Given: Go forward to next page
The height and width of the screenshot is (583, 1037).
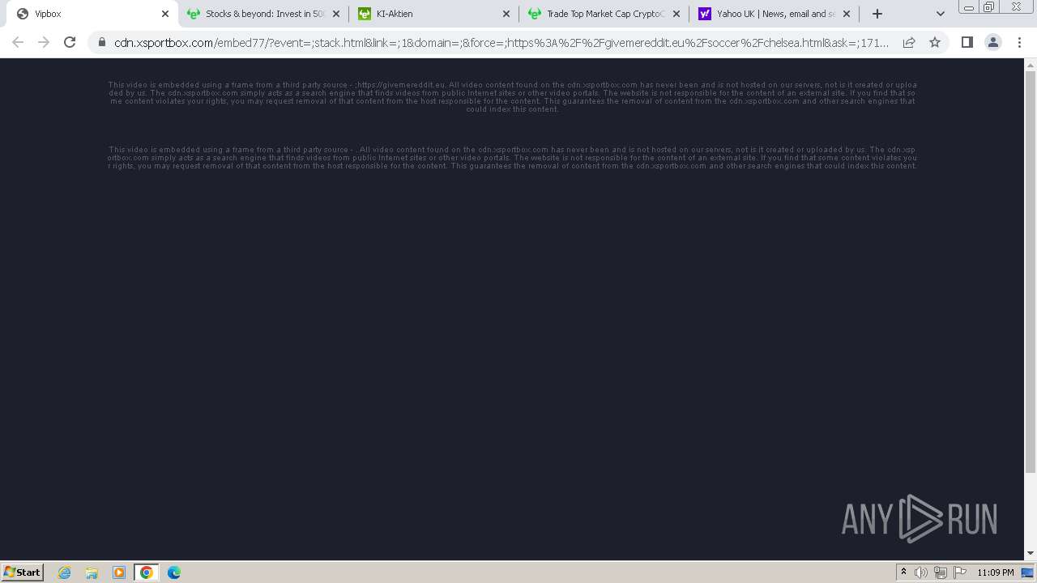Looking at the screenshot, I should (44, 42).
